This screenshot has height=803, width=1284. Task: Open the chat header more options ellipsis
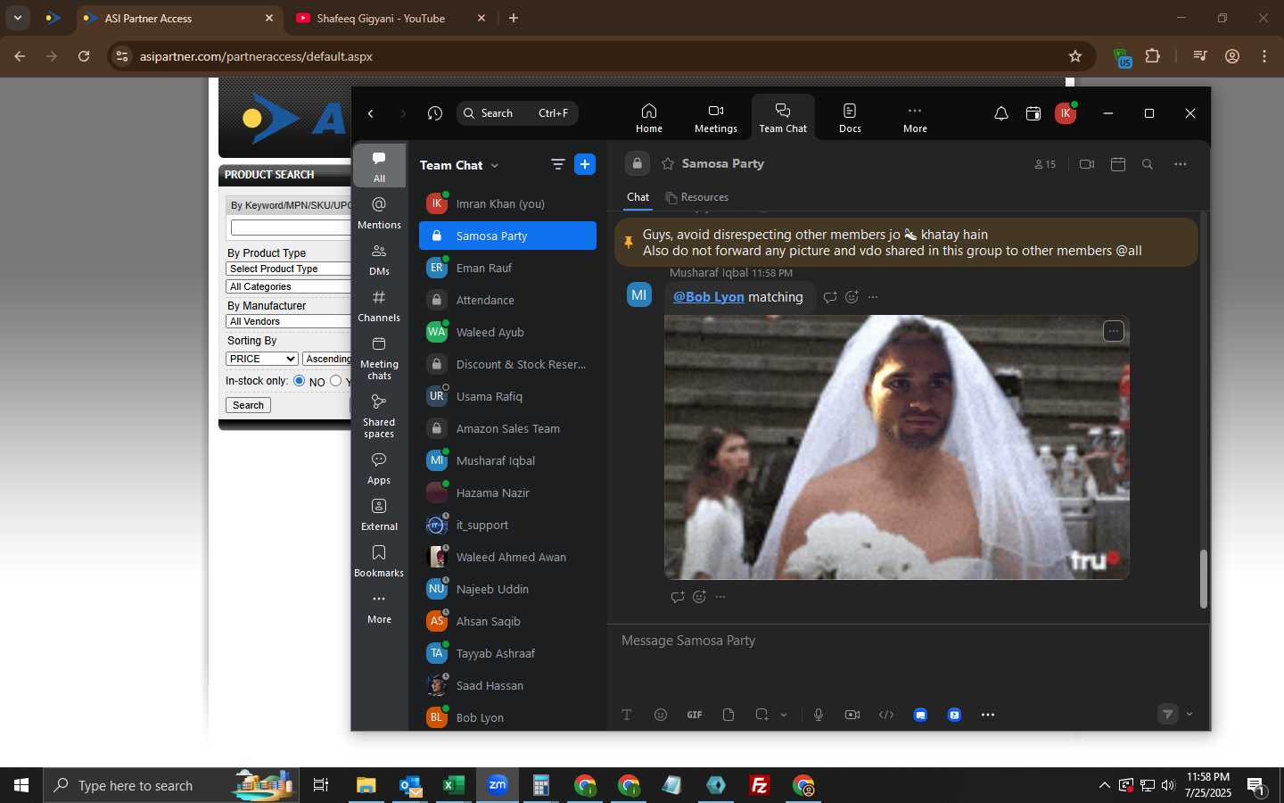pyautogui.click(x=1180, y=164)
